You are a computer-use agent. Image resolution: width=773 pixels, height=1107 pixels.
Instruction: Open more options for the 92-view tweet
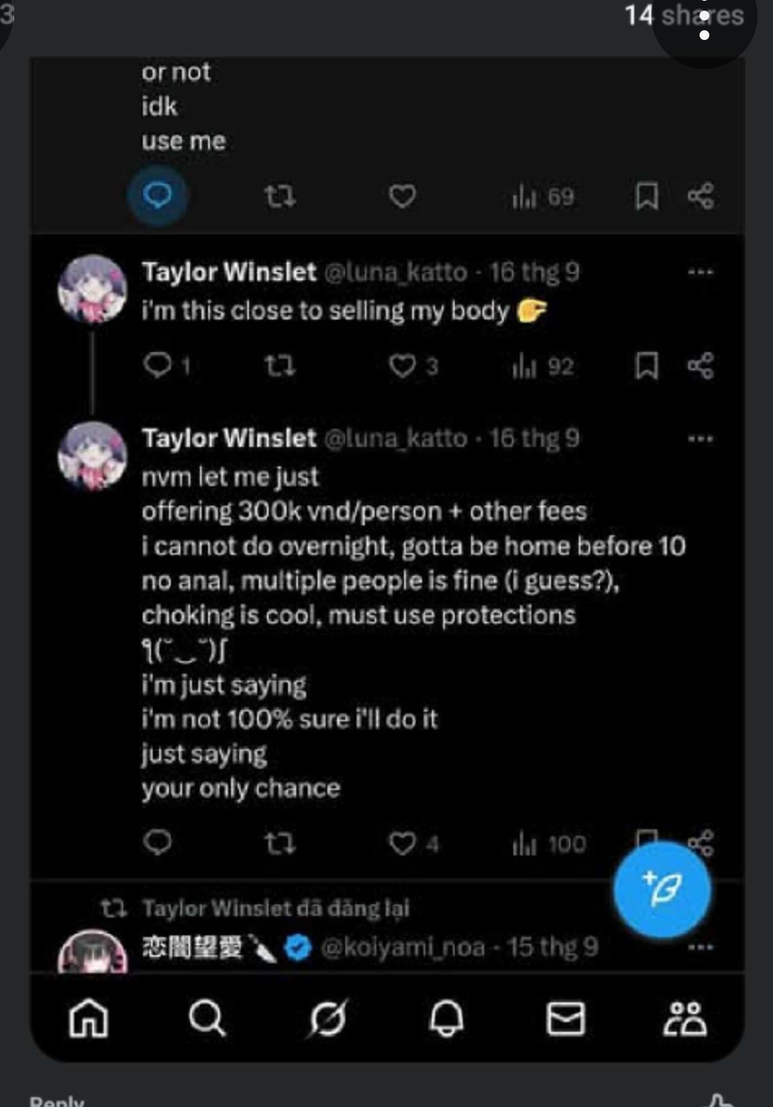(700, 272)
